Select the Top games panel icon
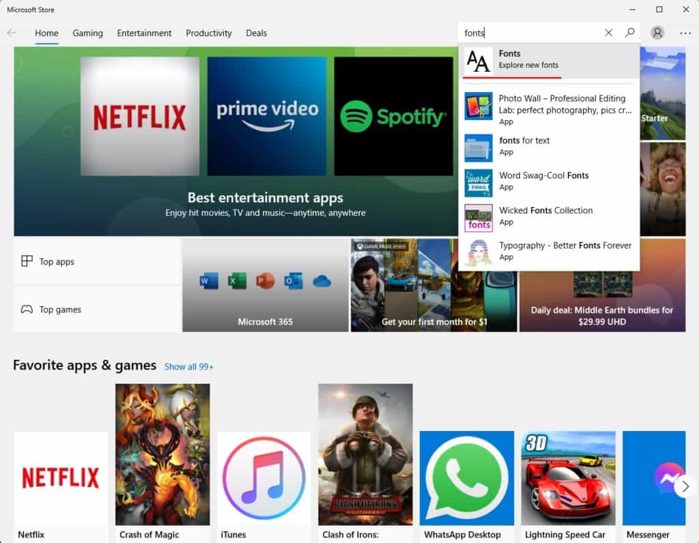 (27, 309)
